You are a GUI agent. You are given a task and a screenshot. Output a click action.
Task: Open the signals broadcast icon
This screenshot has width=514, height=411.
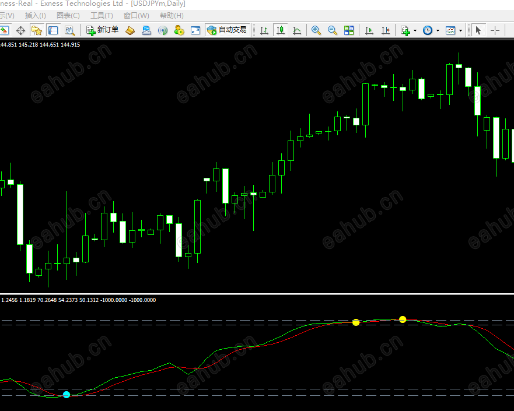click(x=163, y=30)
